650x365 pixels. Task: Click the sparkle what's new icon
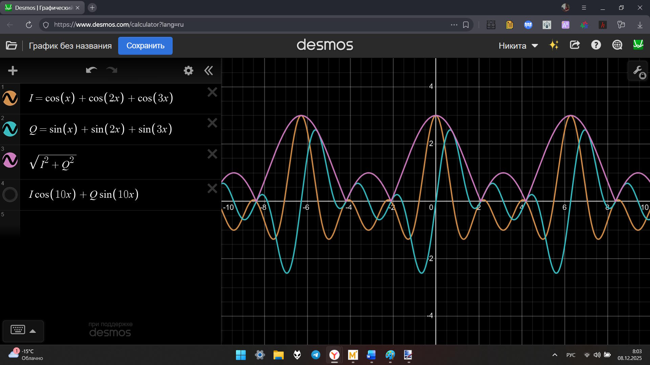(x=554, y=45)
